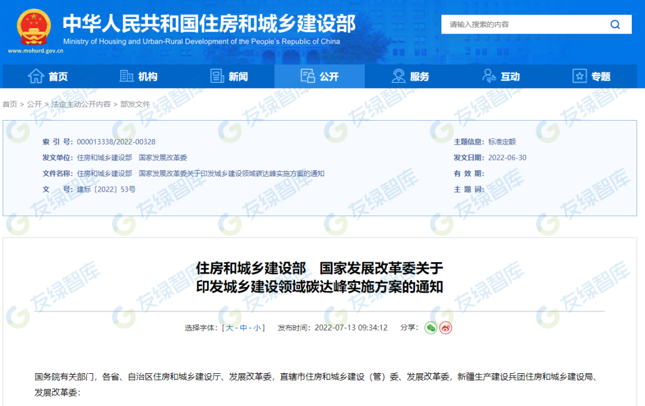
Task: Select medium font size 中
Action: (243, 328)
